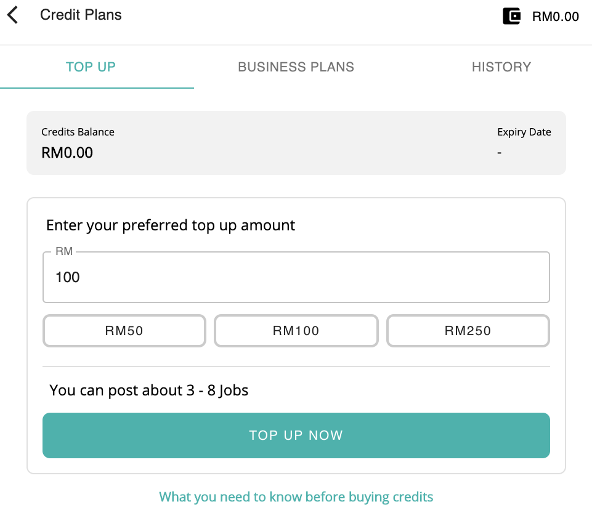Go back using the arrow icon
Image resolution: width=592 pixels, height=510 pixels.
(x=13, y=15)
